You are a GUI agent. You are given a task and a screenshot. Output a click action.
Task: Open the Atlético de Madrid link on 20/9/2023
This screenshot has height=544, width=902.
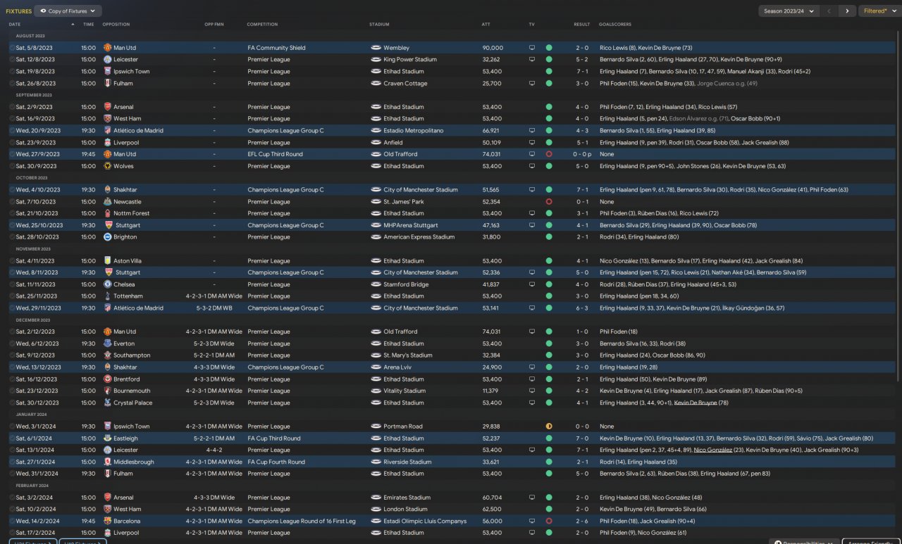pyautogui.click(x=138, y=131)
